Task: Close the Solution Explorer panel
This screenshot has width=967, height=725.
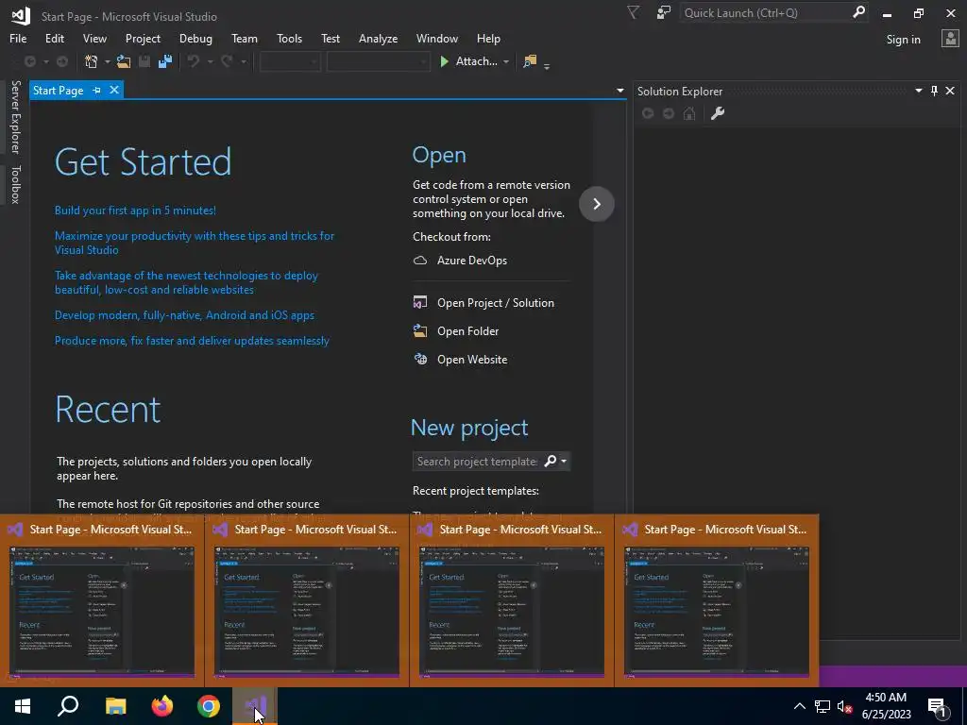Action: (950, 91)
